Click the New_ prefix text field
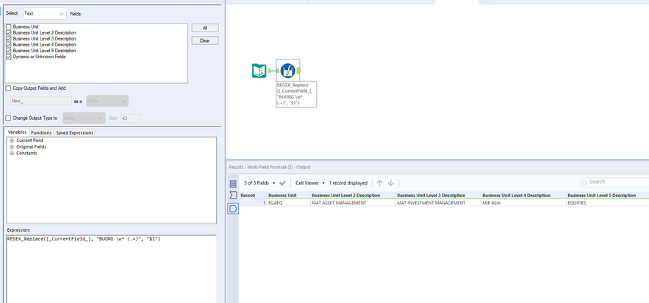The image size is (649, 303). (41, 101)
